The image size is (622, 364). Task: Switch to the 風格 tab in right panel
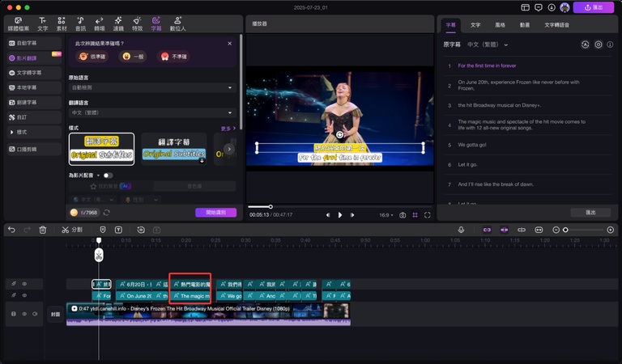(500, 25)
